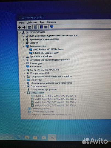The width and height of the screenshot is (111, 148).
Task: Click the Очереди печати printer icon
Action: [x=29, y=86]
